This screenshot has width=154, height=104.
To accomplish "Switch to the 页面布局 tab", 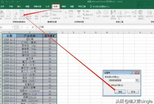I will tap(37, 7).
